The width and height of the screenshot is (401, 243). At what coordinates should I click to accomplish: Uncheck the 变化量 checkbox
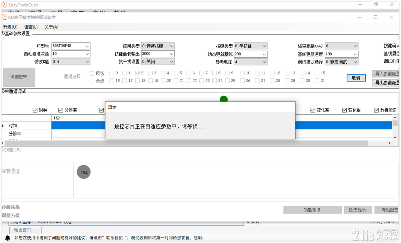(344, 110)
